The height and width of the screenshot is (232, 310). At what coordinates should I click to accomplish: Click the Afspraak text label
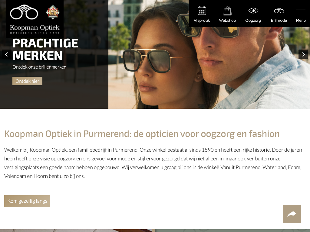point(202,21)
